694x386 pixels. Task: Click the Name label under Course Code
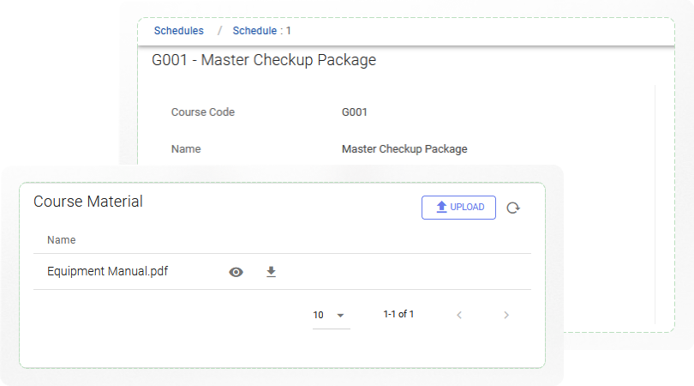pyautogui.click(x=186, y=149)
